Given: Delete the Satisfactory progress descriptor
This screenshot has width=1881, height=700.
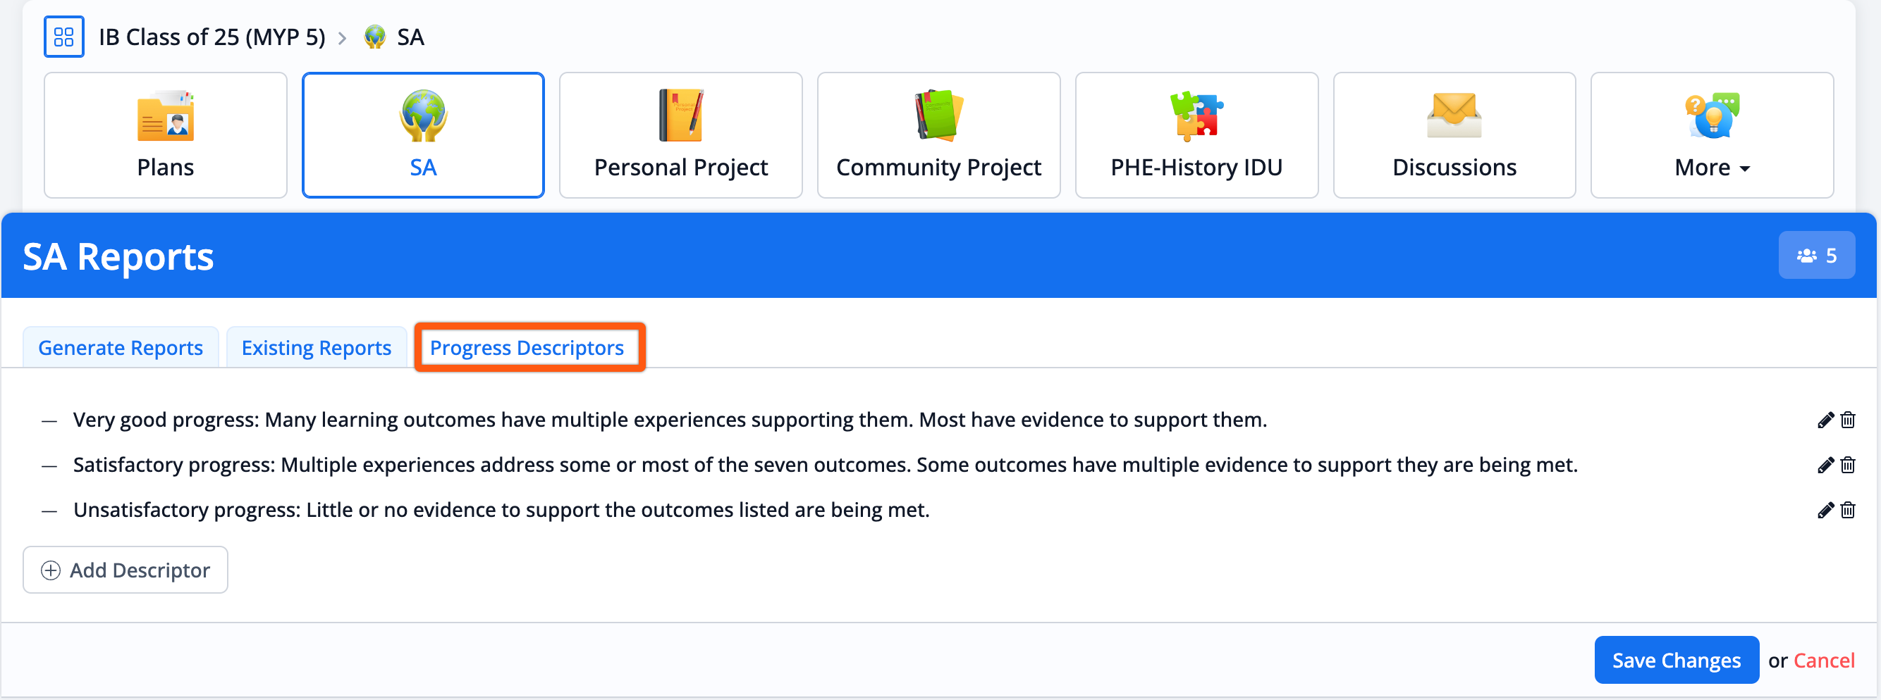Looking at the screenshot, I should [1847, 465].
